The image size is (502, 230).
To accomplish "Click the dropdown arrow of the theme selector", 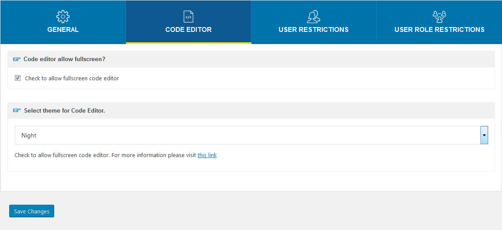I will click(484, 135).
